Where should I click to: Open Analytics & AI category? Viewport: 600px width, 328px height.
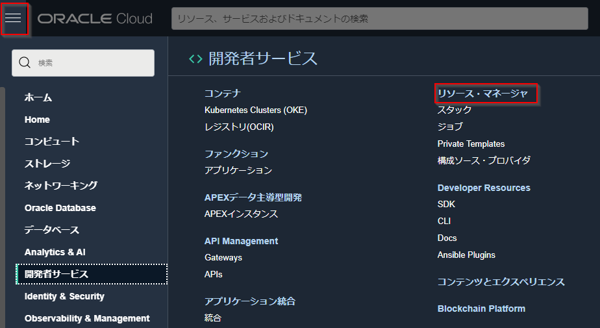tap(55, 252)
